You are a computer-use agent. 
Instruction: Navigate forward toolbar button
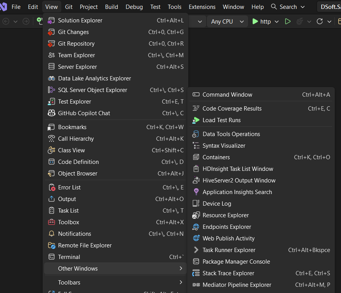click(26, 22)
